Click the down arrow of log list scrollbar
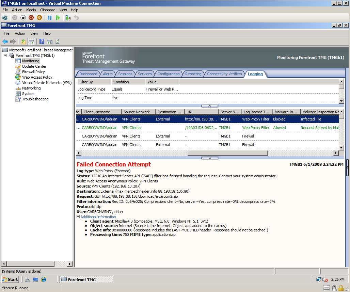The width and height of the screenshot is (350, 292). pos(341,147)
